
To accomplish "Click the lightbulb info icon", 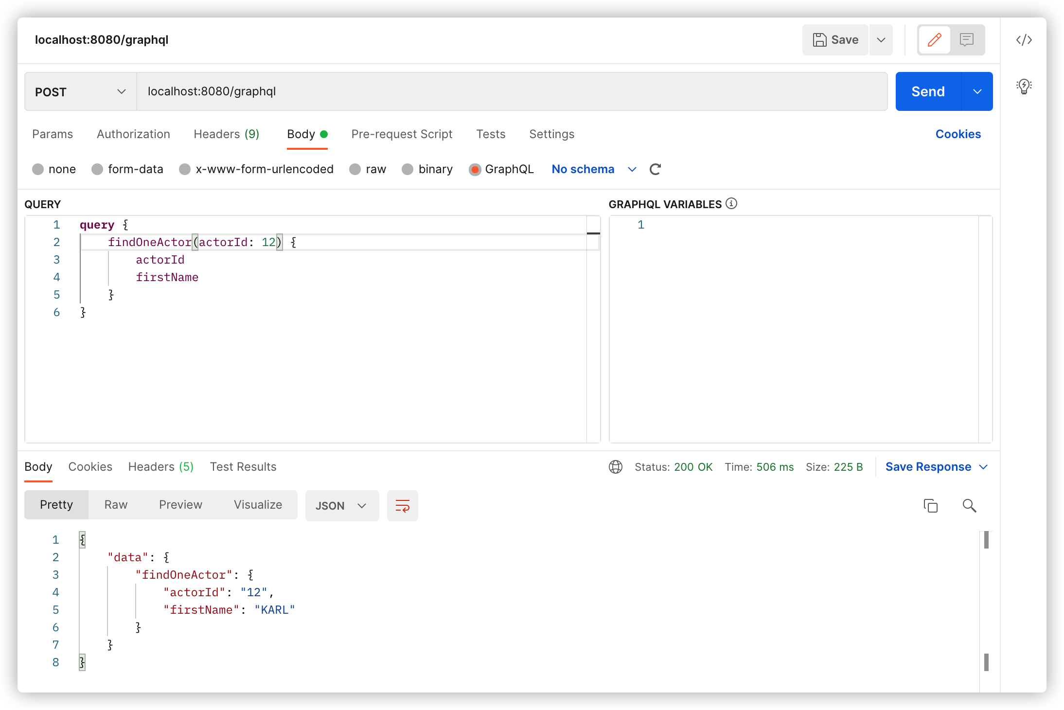I will [x=1024, y=87].
